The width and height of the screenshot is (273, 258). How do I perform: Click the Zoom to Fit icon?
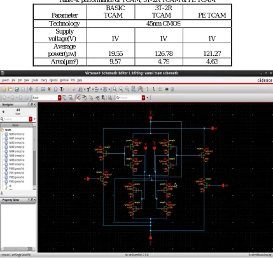click(x=133, y=89)
